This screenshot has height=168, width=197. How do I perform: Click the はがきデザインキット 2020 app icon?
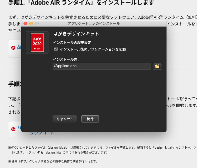(x=37, y=43)
